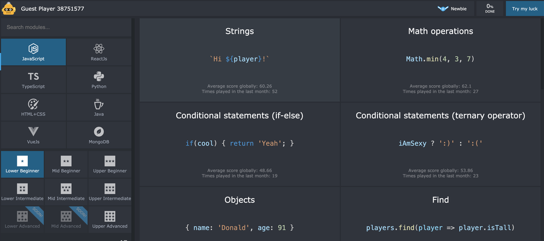Pick Upper Advanced difficulty level
The height and width of the screenshot is (241, 544).
pos(109,220)
